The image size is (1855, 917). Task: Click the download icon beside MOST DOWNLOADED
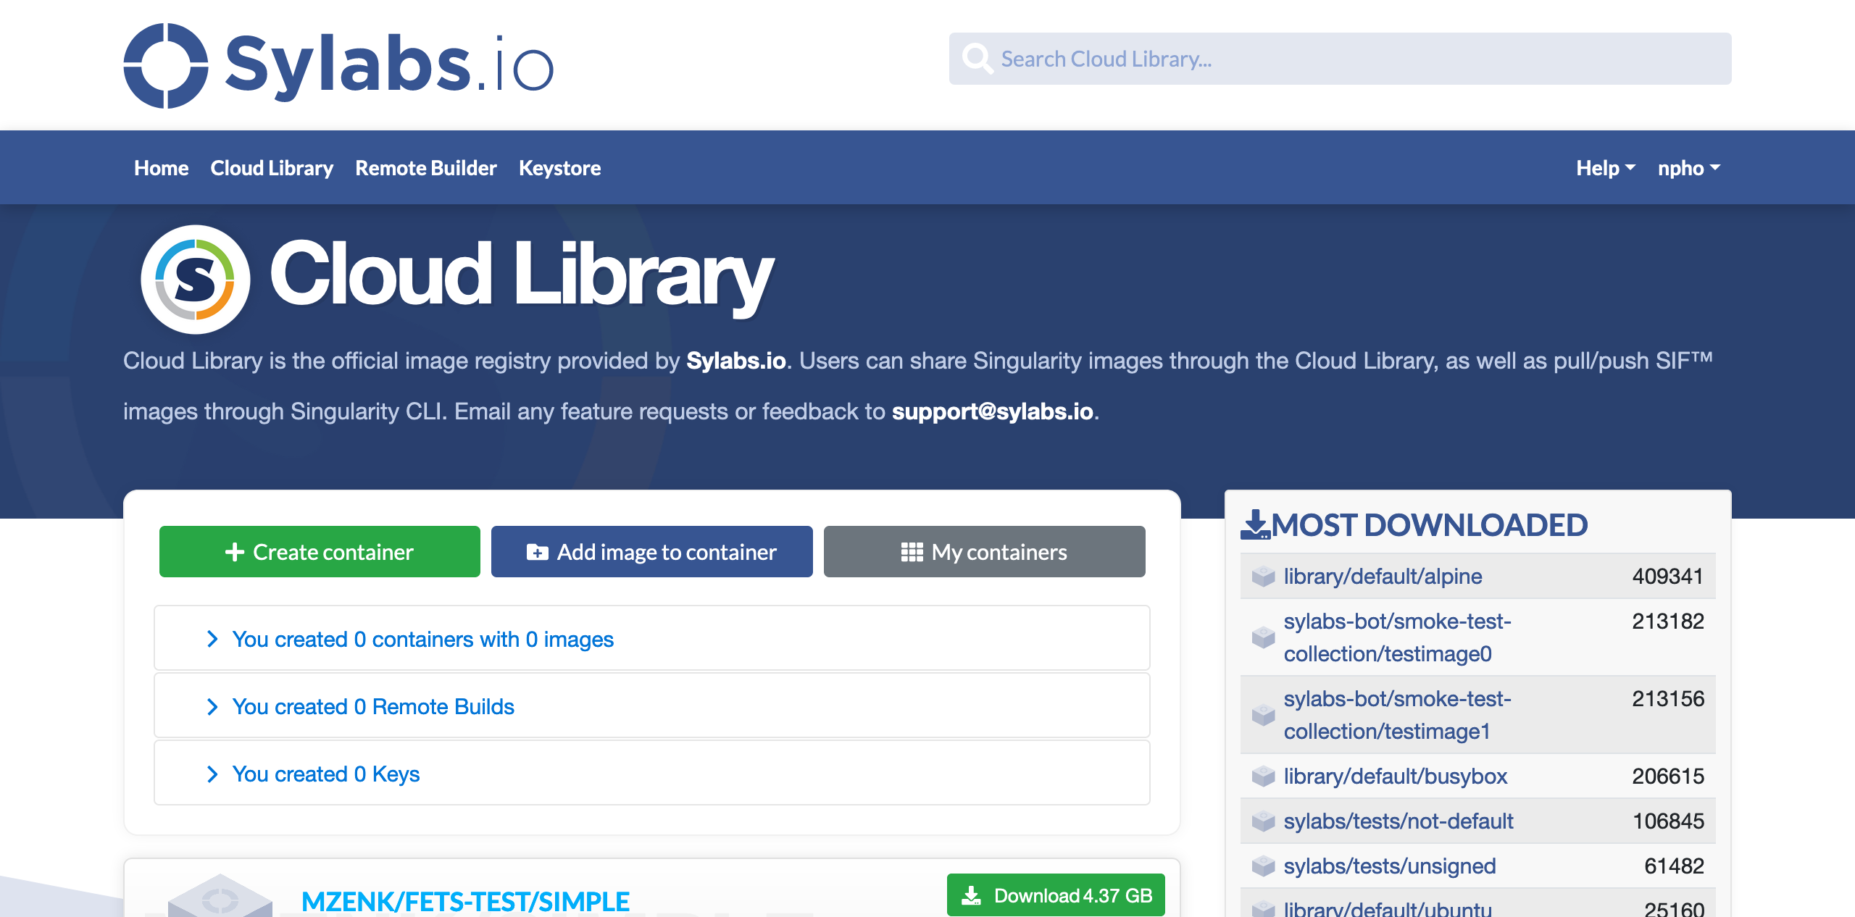point(1255,525)
